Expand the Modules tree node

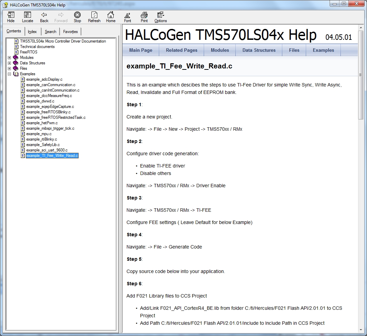(10, 58)
